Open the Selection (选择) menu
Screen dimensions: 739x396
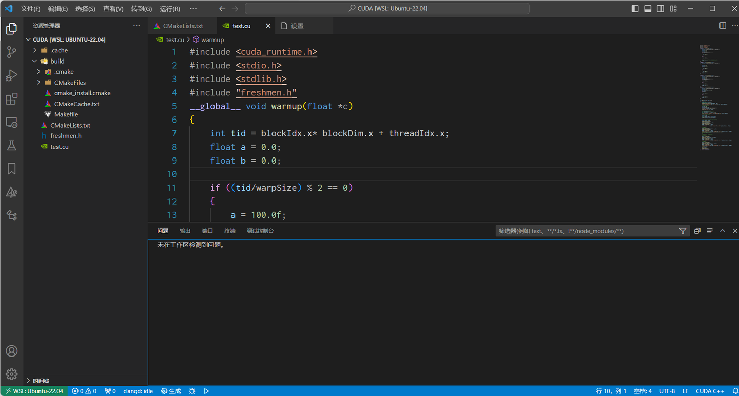pyautogui.click(x=85, y=9)
